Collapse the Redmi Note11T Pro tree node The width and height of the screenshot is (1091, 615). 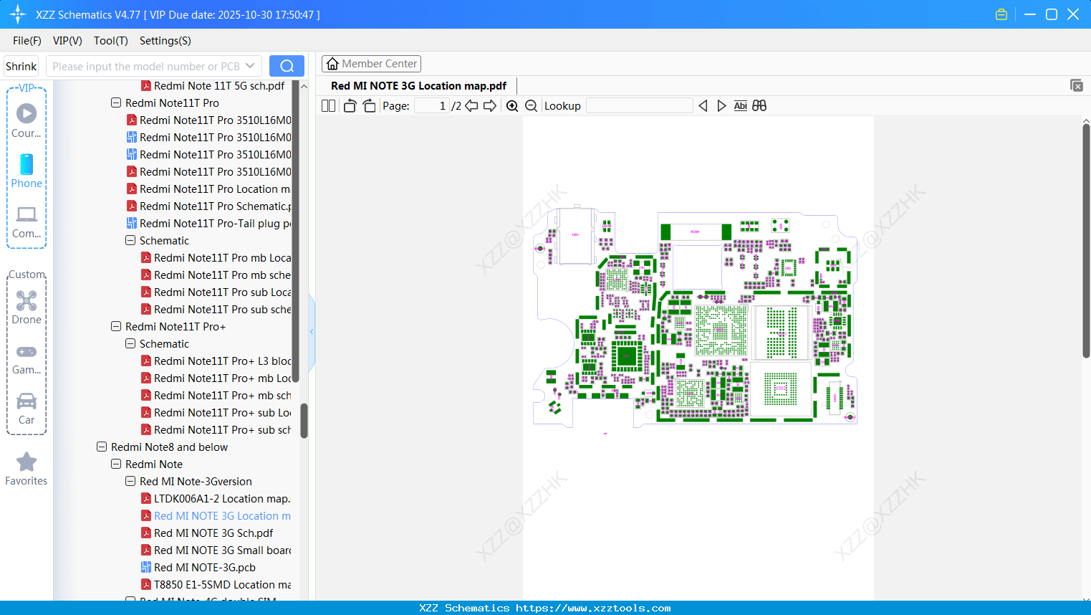point(115,102)
